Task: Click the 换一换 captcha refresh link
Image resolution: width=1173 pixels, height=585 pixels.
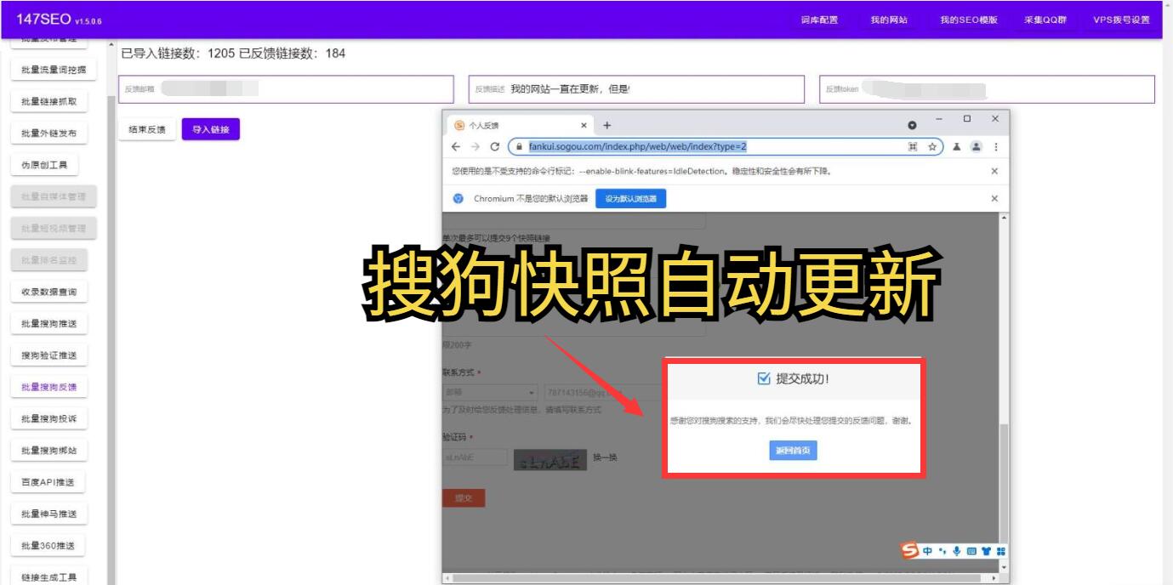Action: coord(605,457)
